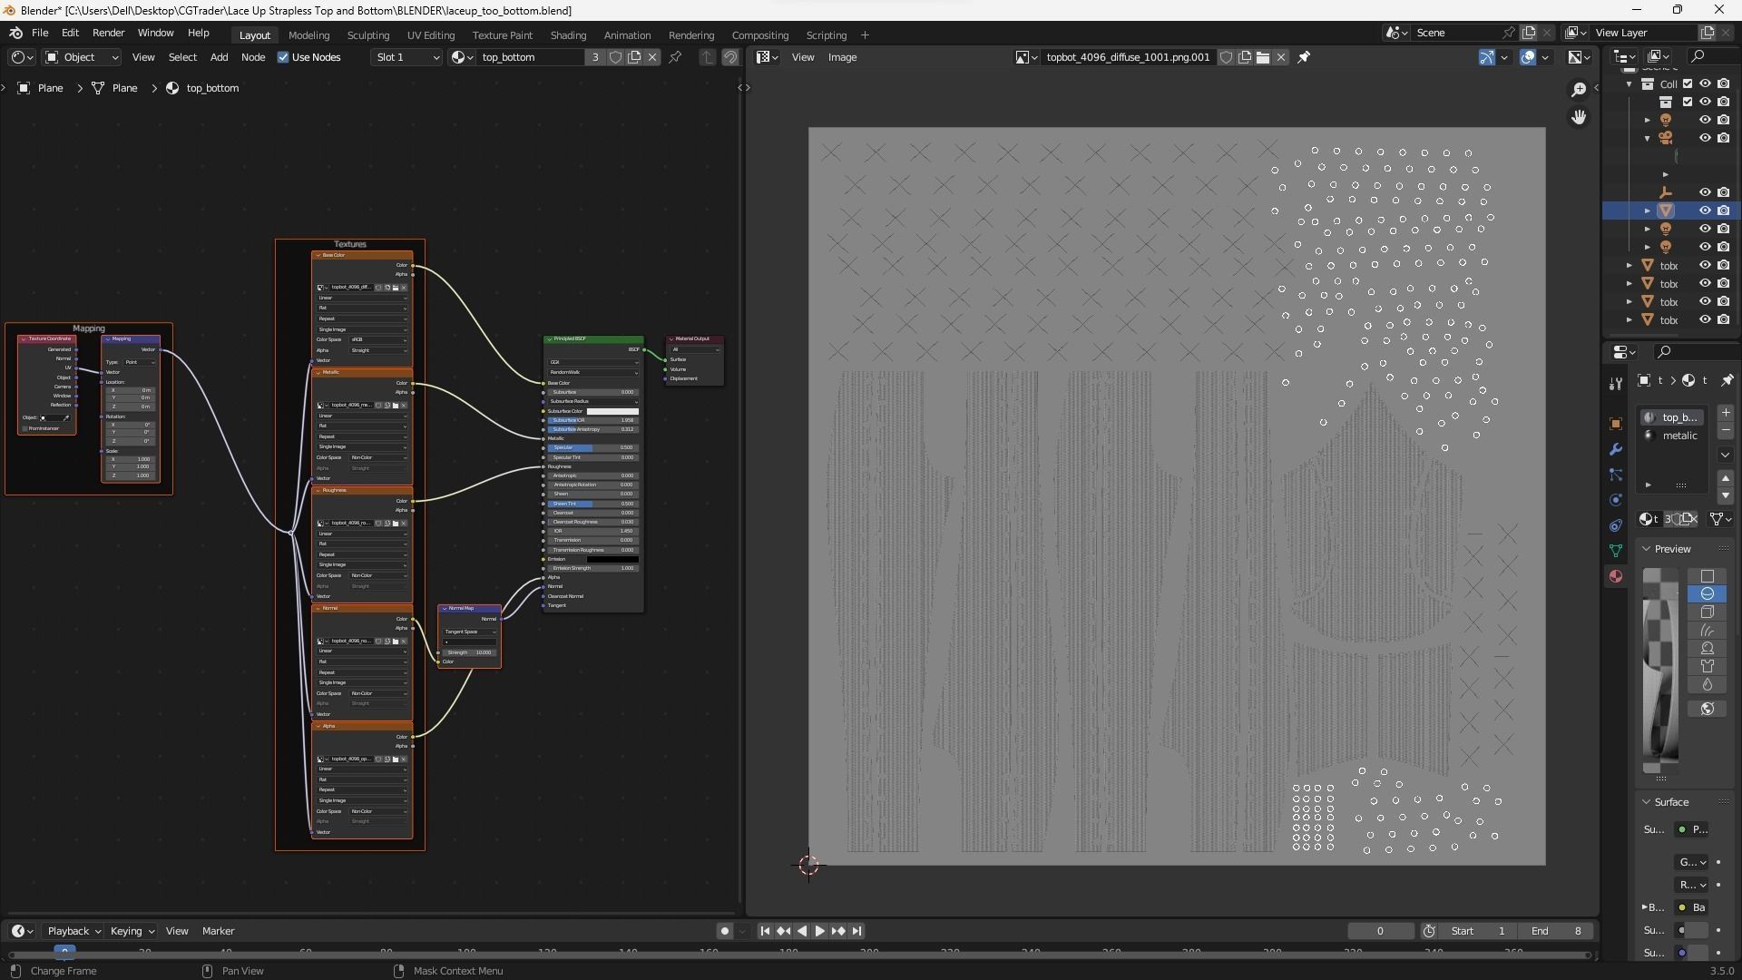Switch to the Shading workspace tab

pyautogui.click(x=568, y=35)
